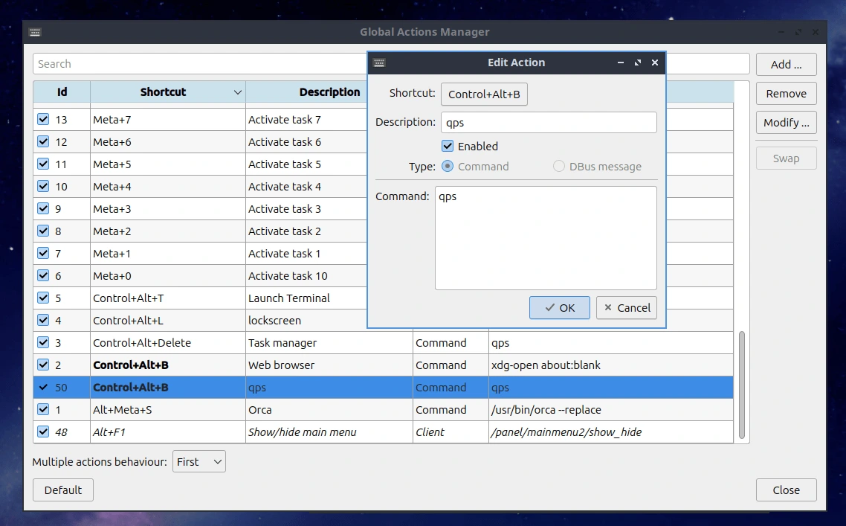The image size is (846, 526).
Task: Toggle the checkbox for Id 50 row
Action: coord(43,387)
